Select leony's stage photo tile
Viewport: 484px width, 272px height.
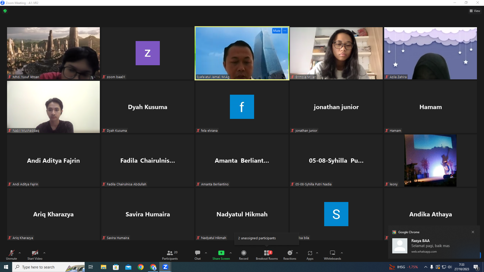430,160
